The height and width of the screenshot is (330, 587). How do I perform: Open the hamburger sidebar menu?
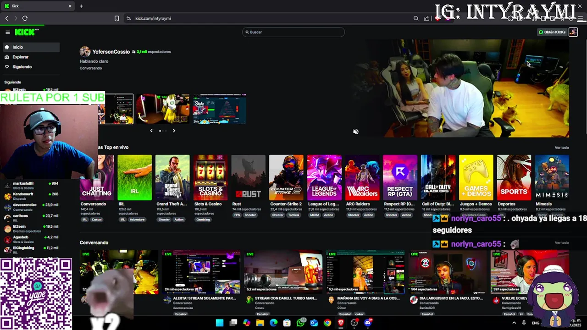(7, 32)
